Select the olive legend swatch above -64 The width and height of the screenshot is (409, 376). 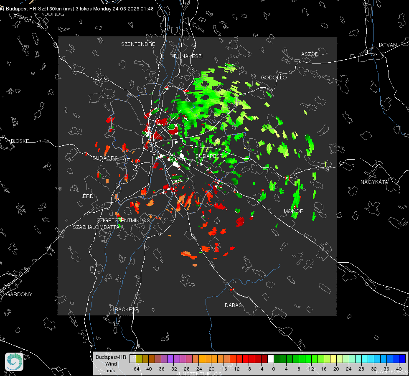tap(139, 358)
